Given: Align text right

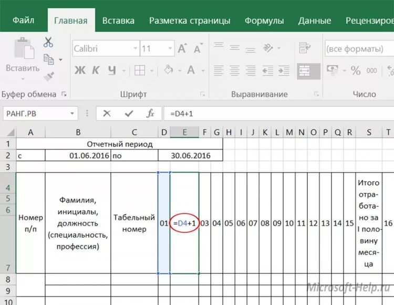Looking at the screenshot, I should pyautogui.click(x=251, y=70).
